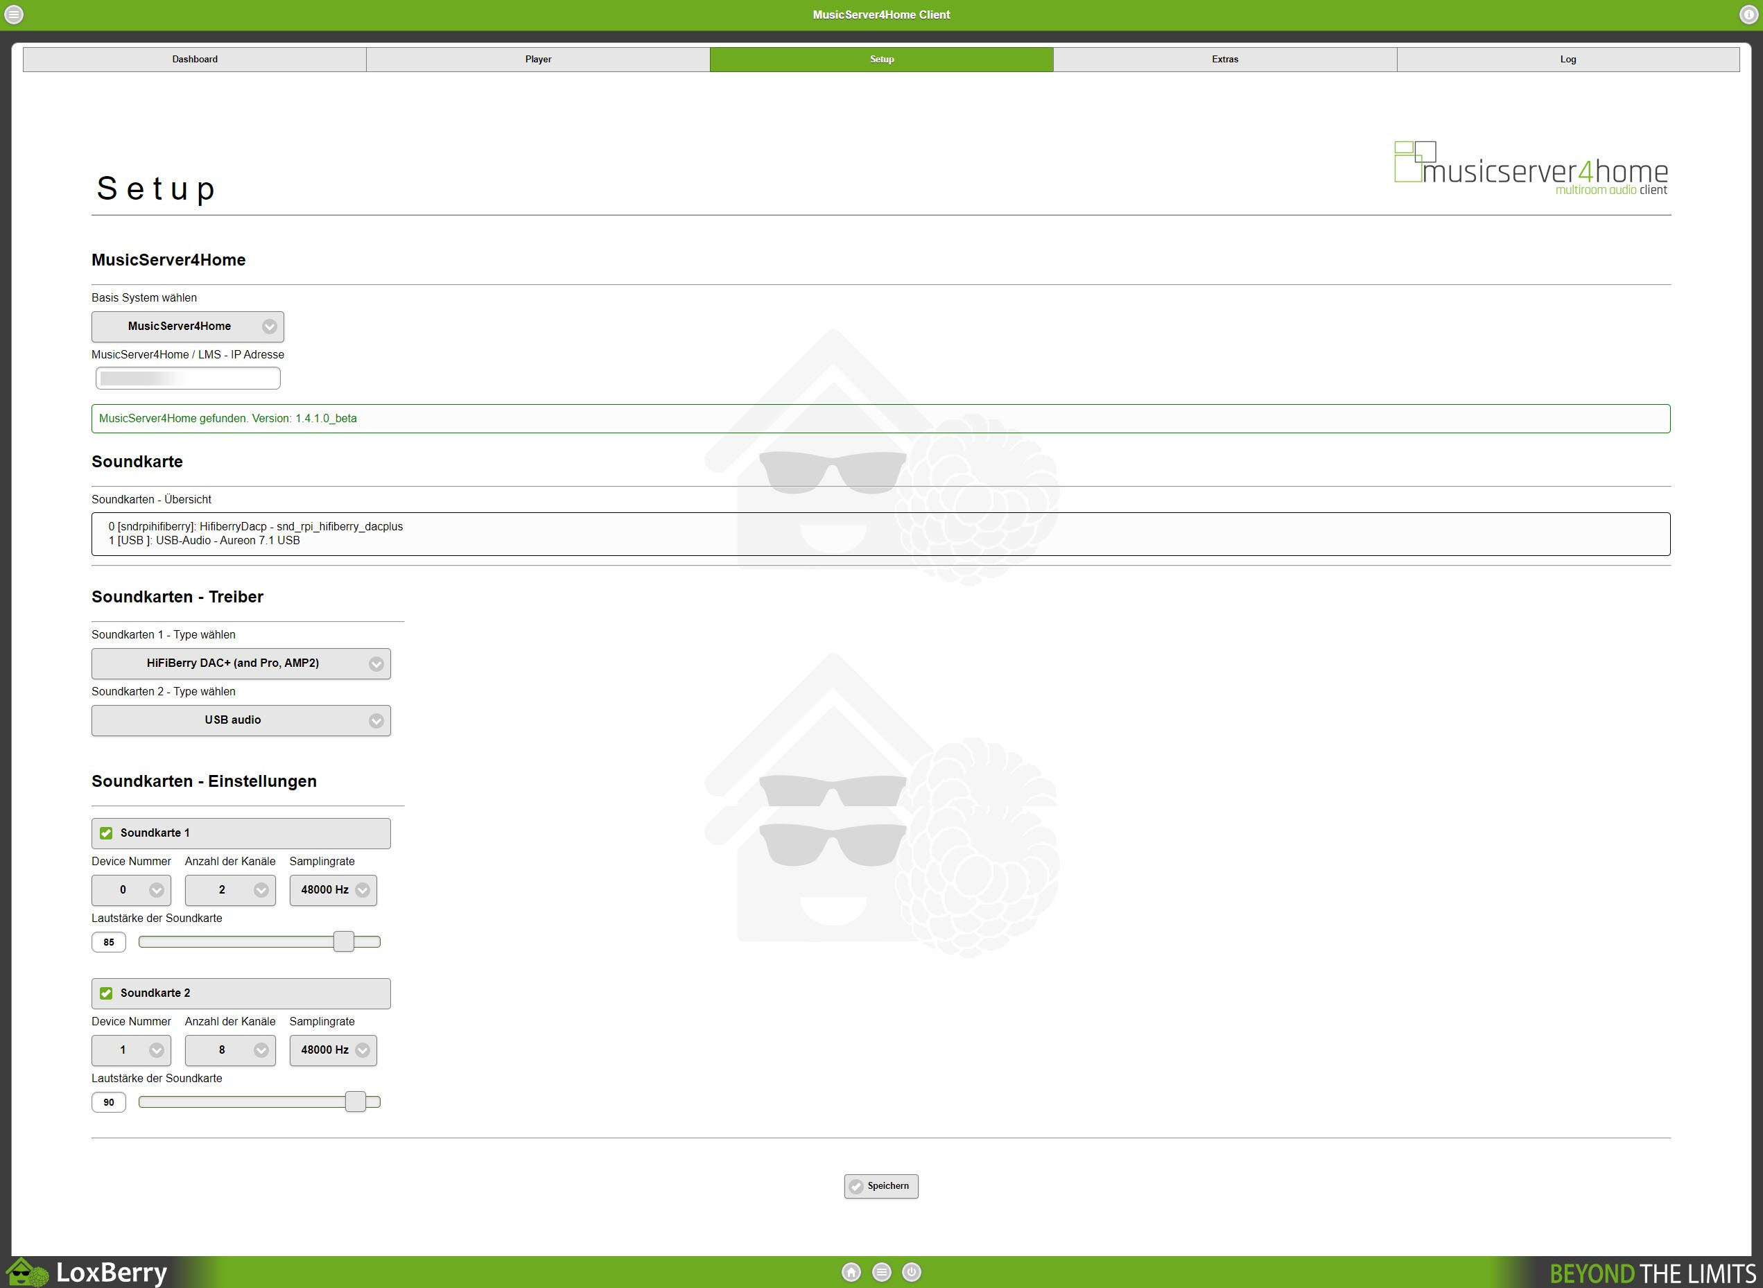Image resolution: width=1763 pixels, height=1288 pixels.
Task: Switch to the Player tab
Action: point(538,59)
